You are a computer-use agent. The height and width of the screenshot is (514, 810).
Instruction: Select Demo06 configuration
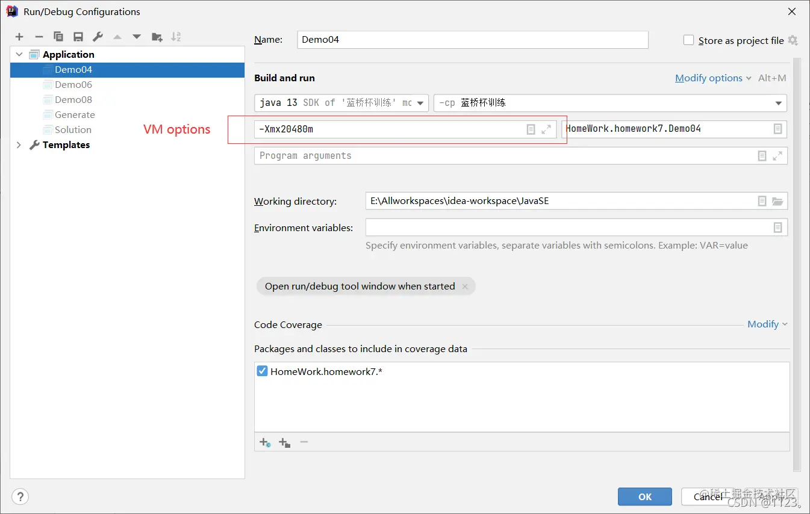(127, 84)
